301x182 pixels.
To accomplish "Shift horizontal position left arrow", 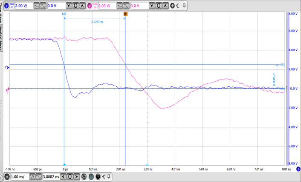I will pyautogui.click(x=63, y=176).
